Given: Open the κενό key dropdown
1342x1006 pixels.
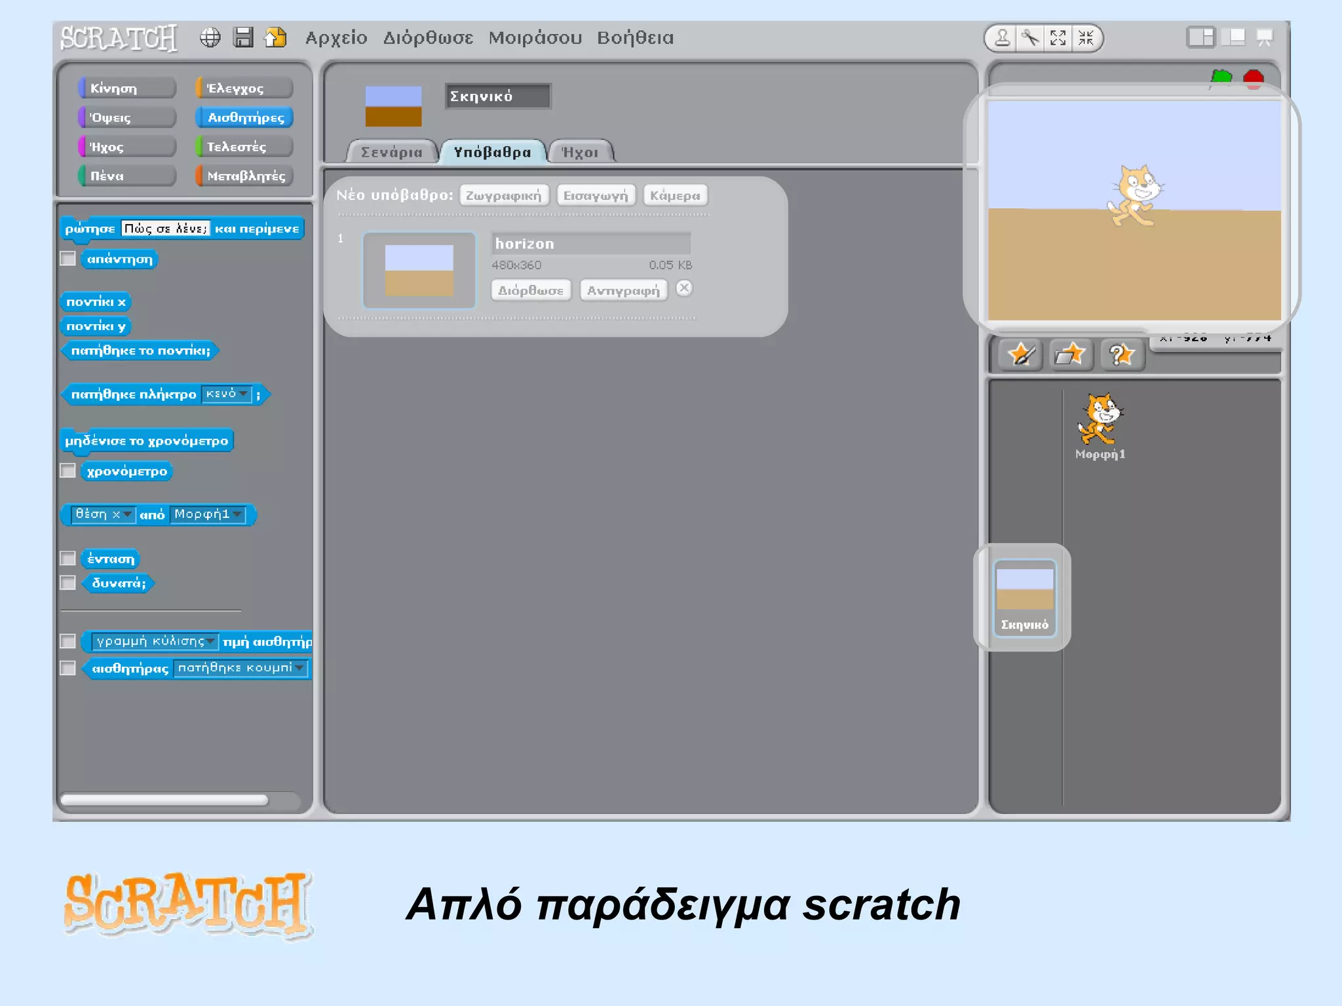Looking at the screenshot, I should pyautogui.click(x=226, y=394).
